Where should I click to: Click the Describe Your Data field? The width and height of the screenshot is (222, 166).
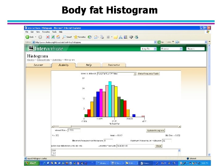(x=135, y=146)
